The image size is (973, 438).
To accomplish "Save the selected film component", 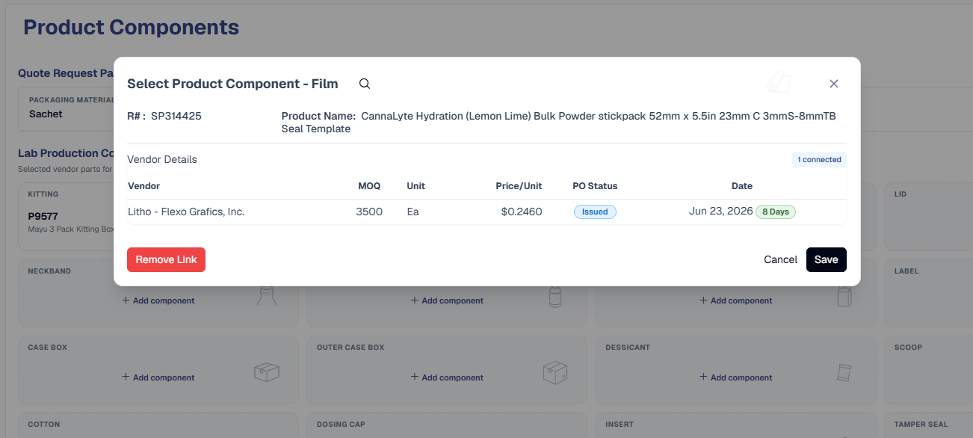I will pos(827,259).
